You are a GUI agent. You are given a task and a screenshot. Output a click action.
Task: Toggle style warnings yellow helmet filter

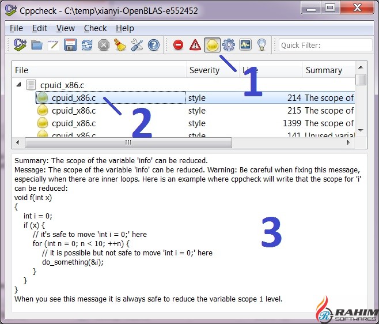coord(212,45)
